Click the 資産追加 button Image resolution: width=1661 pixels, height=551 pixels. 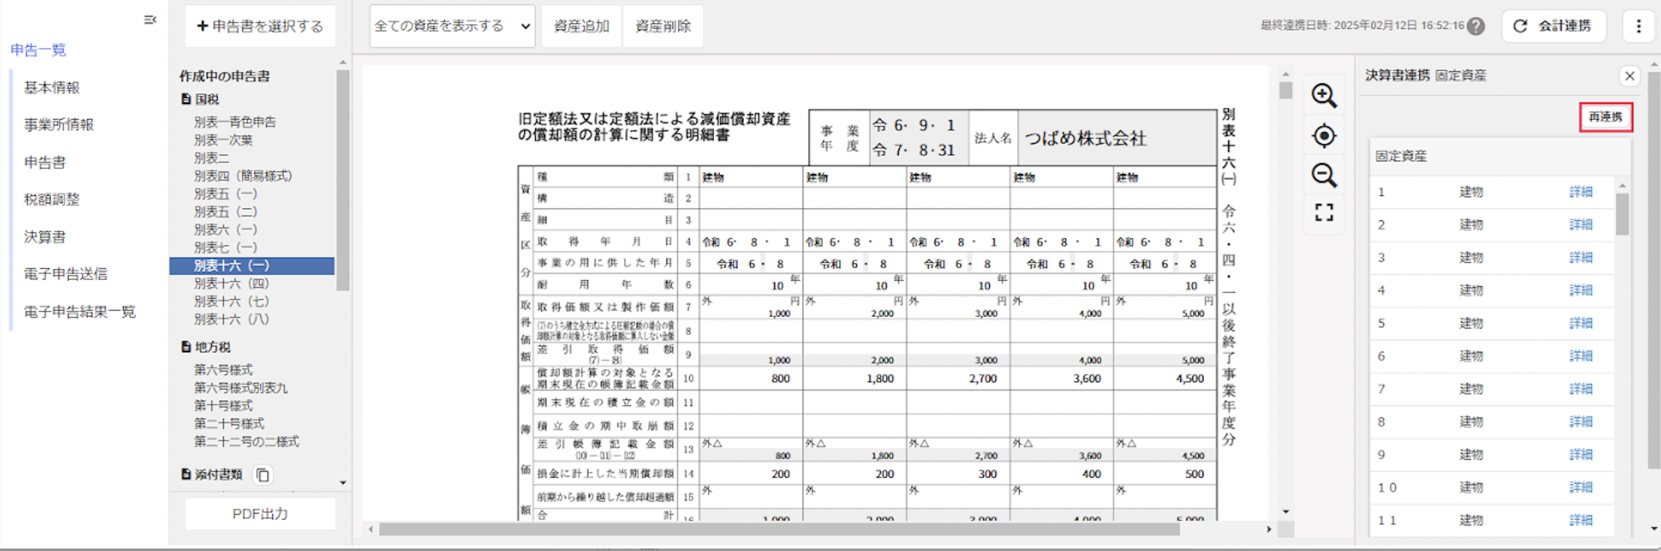coord(581,27)
